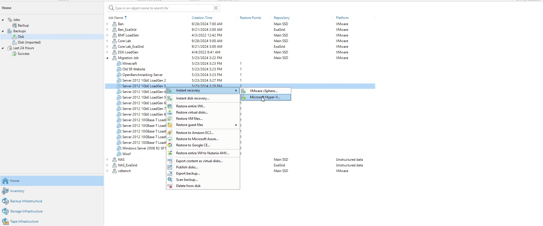Expand the ESXi LoadGen job
Viewport: 543px width, 226px height.
pos(107,52)
